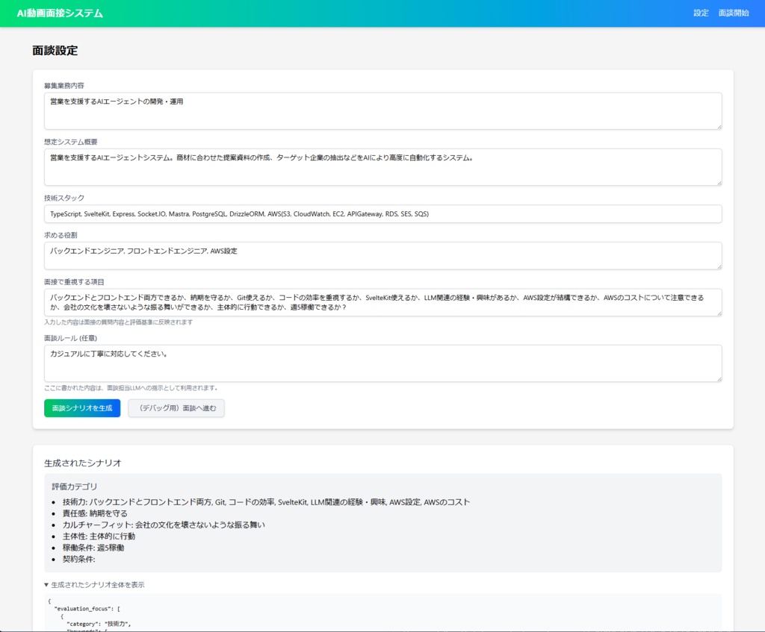Open the 面談開始 nav link
This screenshot has width=765, height=632.
click(x=734, y=13)
